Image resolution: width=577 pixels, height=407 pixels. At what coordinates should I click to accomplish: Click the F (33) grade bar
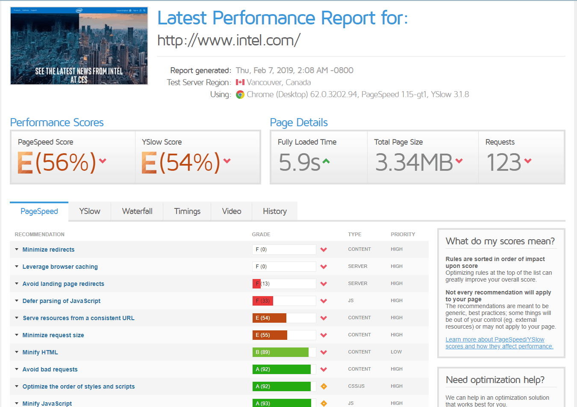(x=284, y=301)
